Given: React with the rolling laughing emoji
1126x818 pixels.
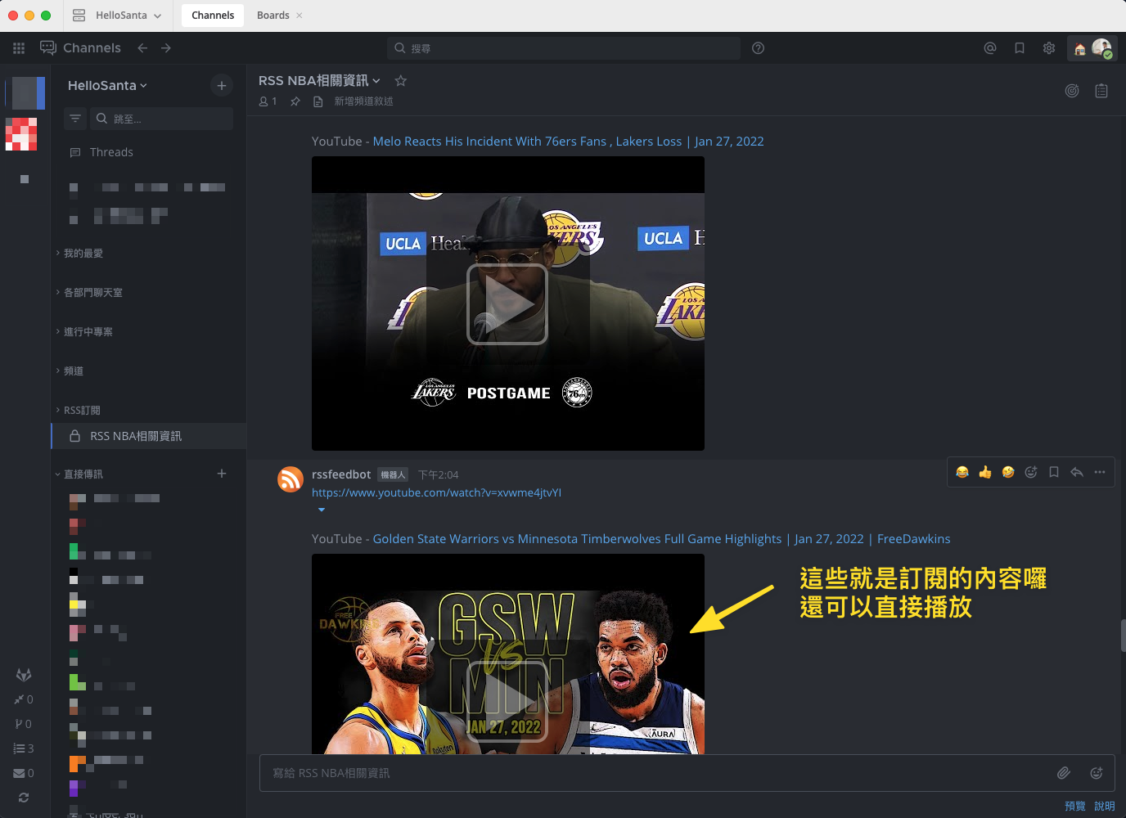Looking at the screenshot, I should point(1008,472).
